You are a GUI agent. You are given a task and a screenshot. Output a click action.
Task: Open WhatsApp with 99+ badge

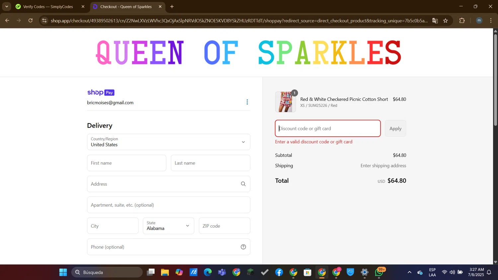point(379,272)
